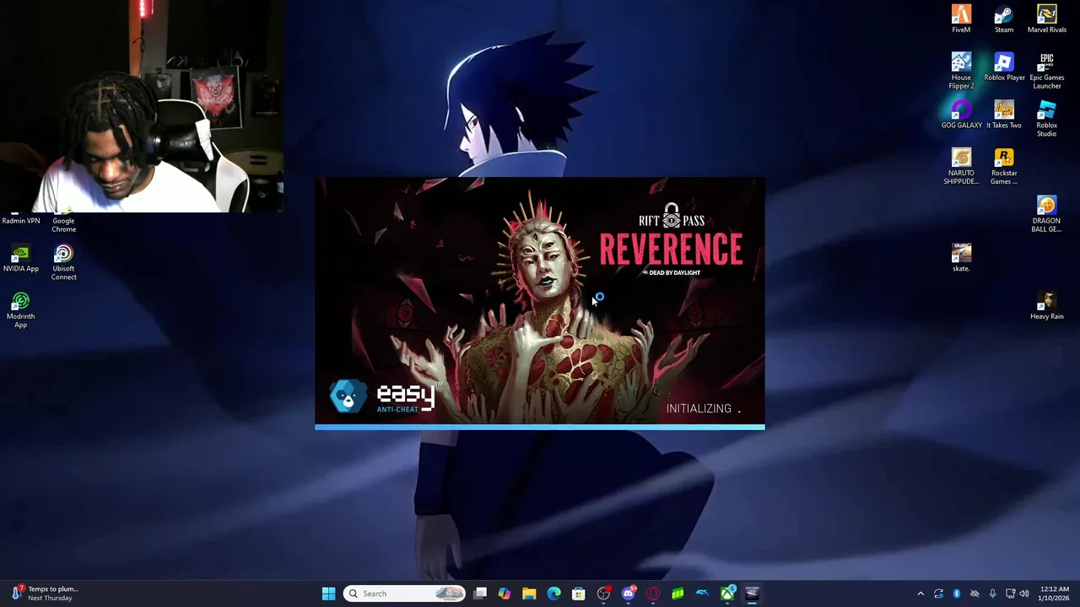Screen dimensions: 1080x607
Task: Click the microphone tray icon
Action: click(x=992, y=594)
